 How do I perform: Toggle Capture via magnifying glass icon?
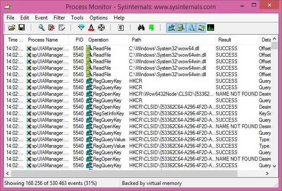pyautogui.click(x=42, y=28)
